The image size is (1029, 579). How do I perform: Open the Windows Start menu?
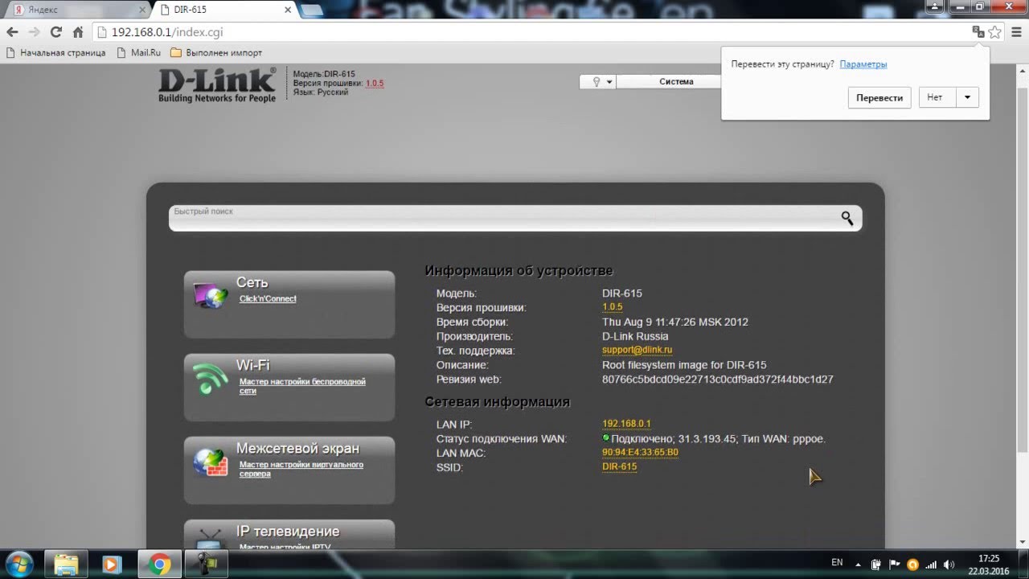pyautogui.click(x=19, y=565)
